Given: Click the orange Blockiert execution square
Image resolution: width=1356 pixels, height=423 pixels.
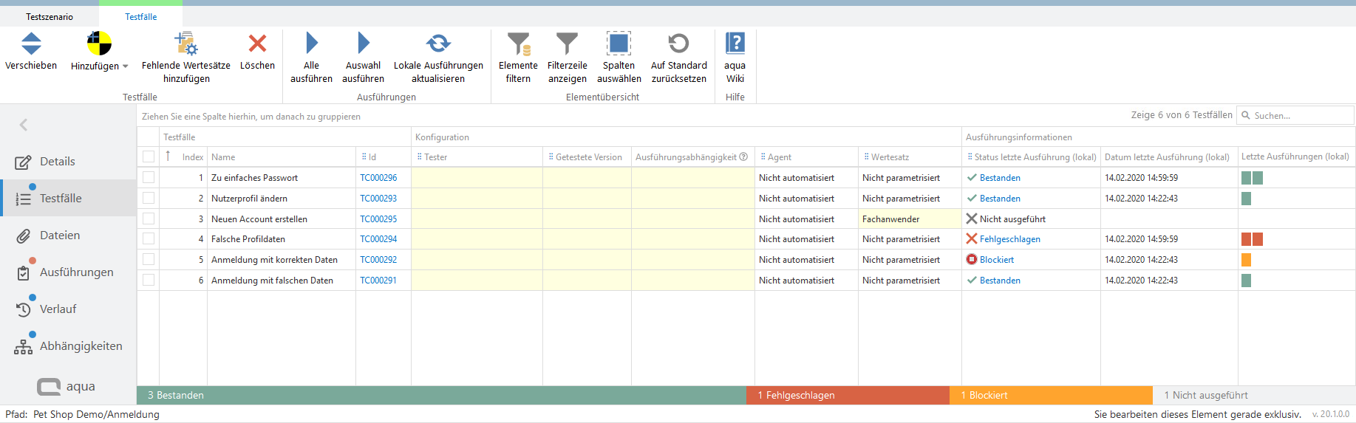Looking at the screenshot, I should coord(1246,260).
